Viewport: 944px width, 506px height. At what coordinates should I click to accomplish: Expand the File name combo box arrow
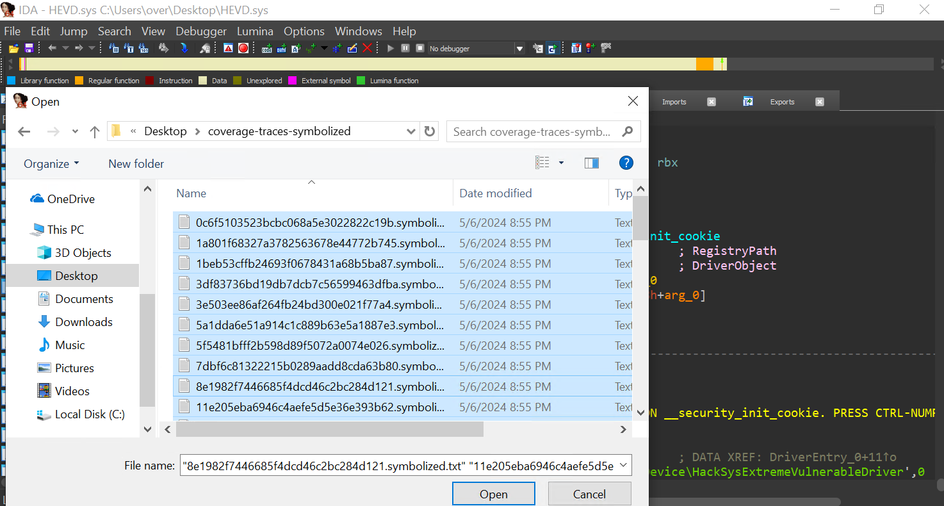click(x=624, y=466)
